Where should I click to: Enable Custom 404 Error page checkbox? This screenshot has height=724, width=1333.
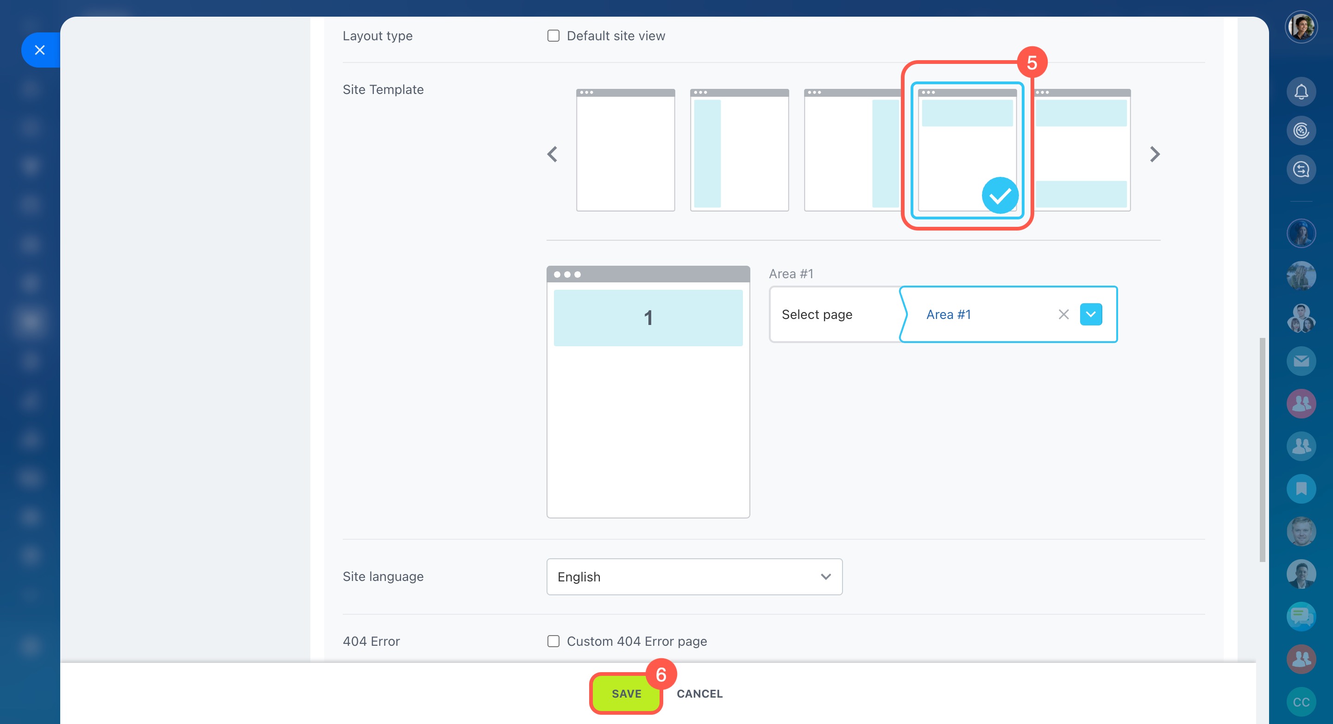(x=553, y=641)
